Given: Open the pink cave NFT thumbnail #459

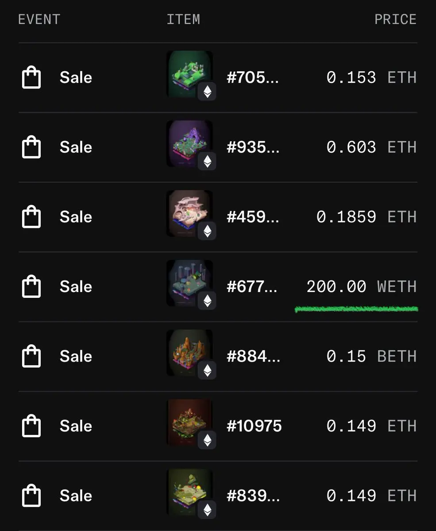Looking at the screenshot, I should (x=189, y=213).
